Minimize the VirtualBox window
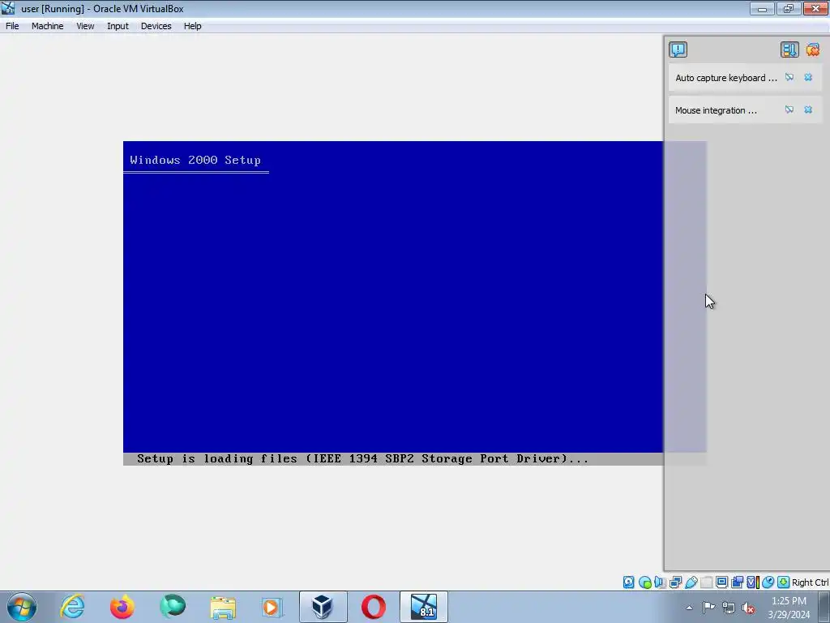This screenshot has height=623, width=830. pos(762,8)
